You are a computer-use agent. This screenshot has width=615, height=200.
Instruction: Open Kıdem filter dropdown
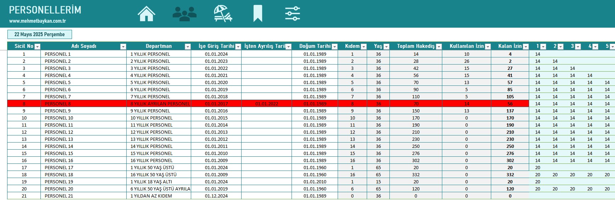363,46
